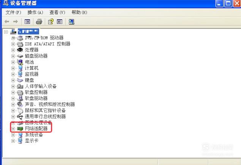This screenshot has width=241, height=165.
Task: Open the 查看(V) menu
Action: (x=57, y=12)
